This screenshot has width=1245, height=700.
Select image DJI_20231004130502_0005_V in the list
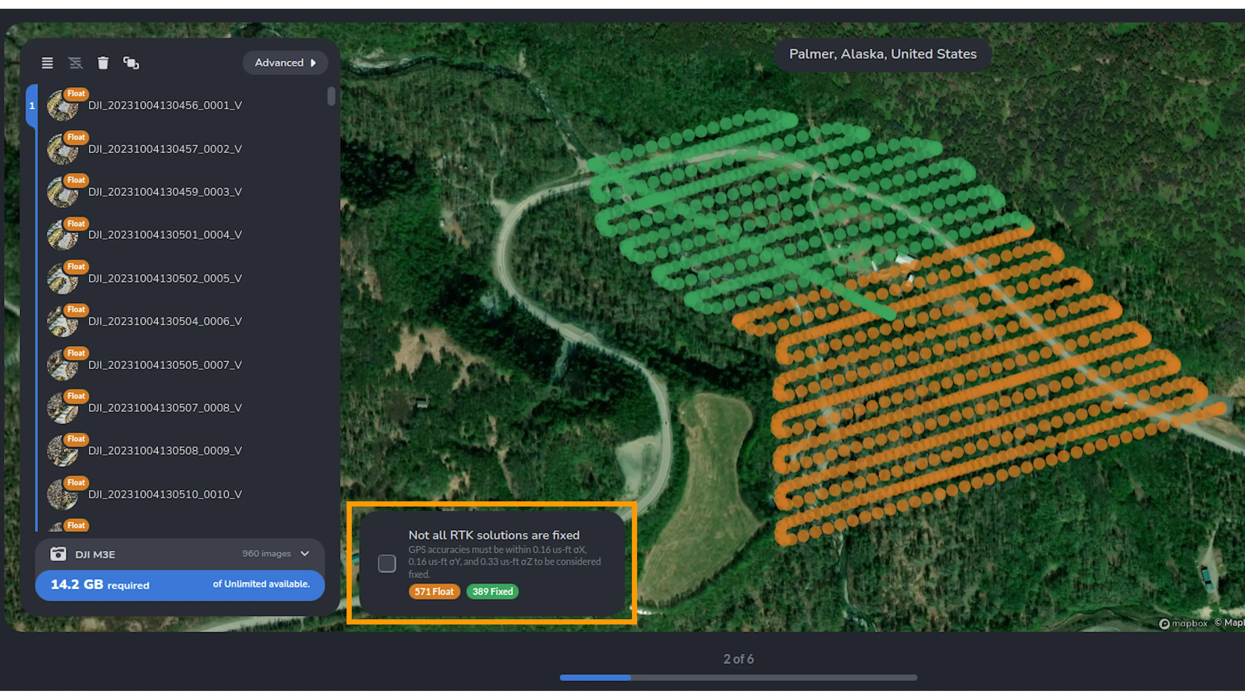point(165,278)
